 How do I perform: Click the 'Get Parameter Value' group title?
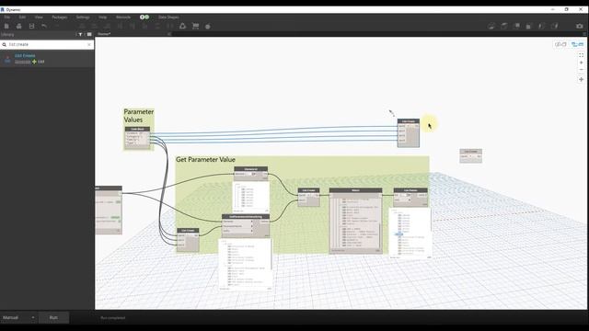pos(205,159)
